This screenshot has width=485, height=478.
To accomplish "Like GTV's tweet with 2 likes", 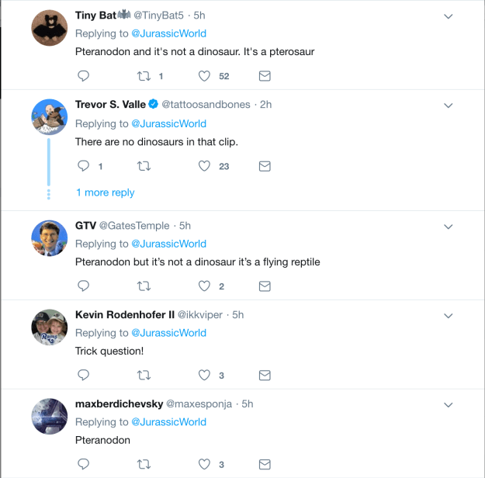I will 205,286.
